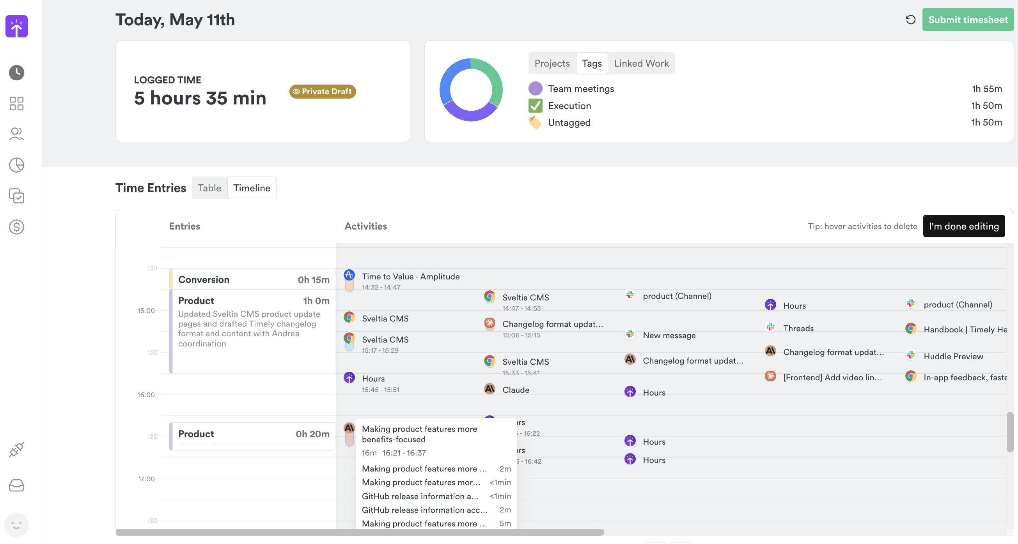Click Chrome icon for In-app feedback activity
This screenshot has width=1018, height=544.
[910, 376]
